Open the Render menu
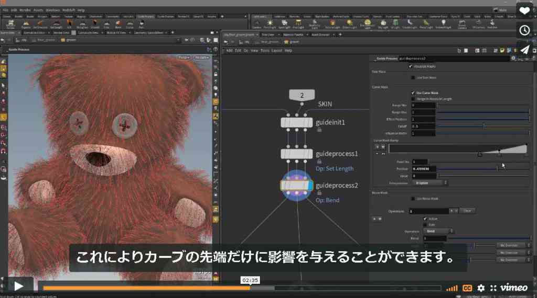The image size is (537, 298). coord(25,10)
